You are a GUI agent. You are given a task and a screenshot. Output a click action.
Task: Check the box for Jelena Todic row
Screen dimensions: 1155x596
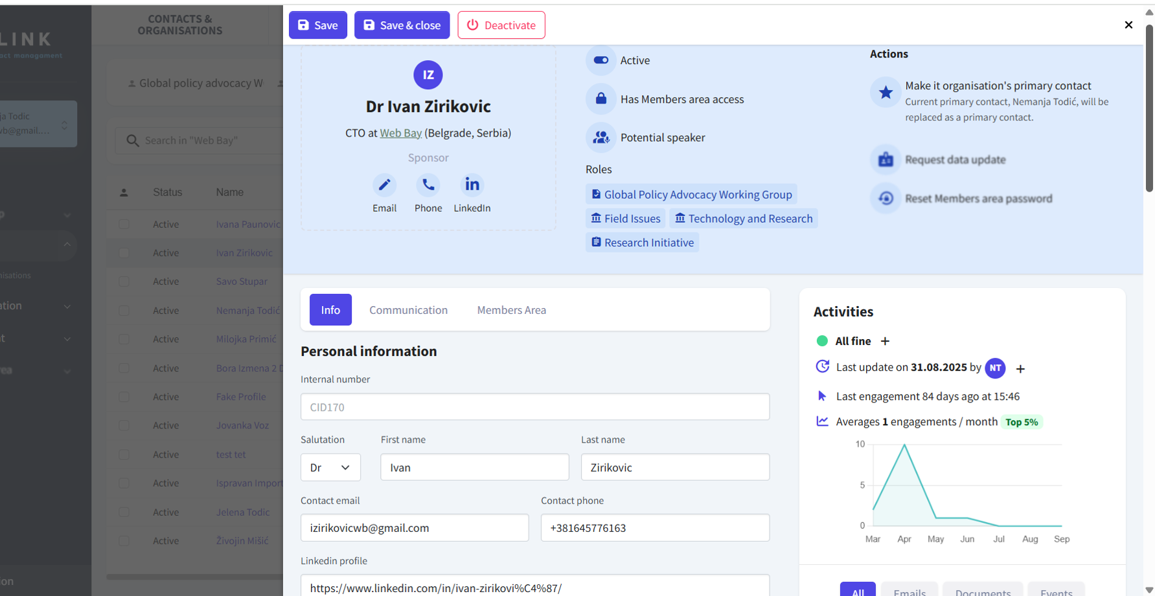tap(124, 512)
